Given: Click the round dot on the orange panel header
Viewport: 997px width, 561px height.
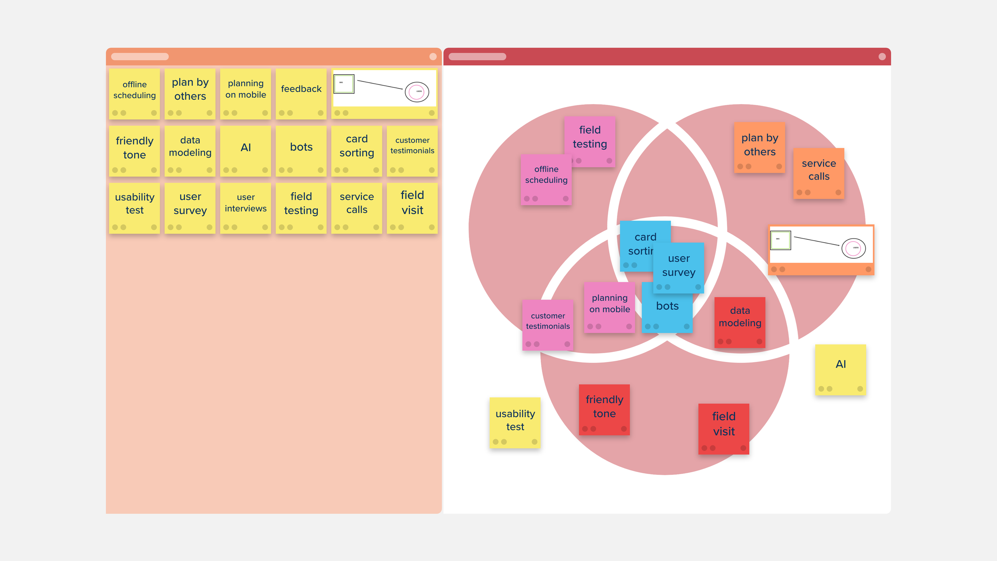Looking at the screenshot, I should pos(433,57).
